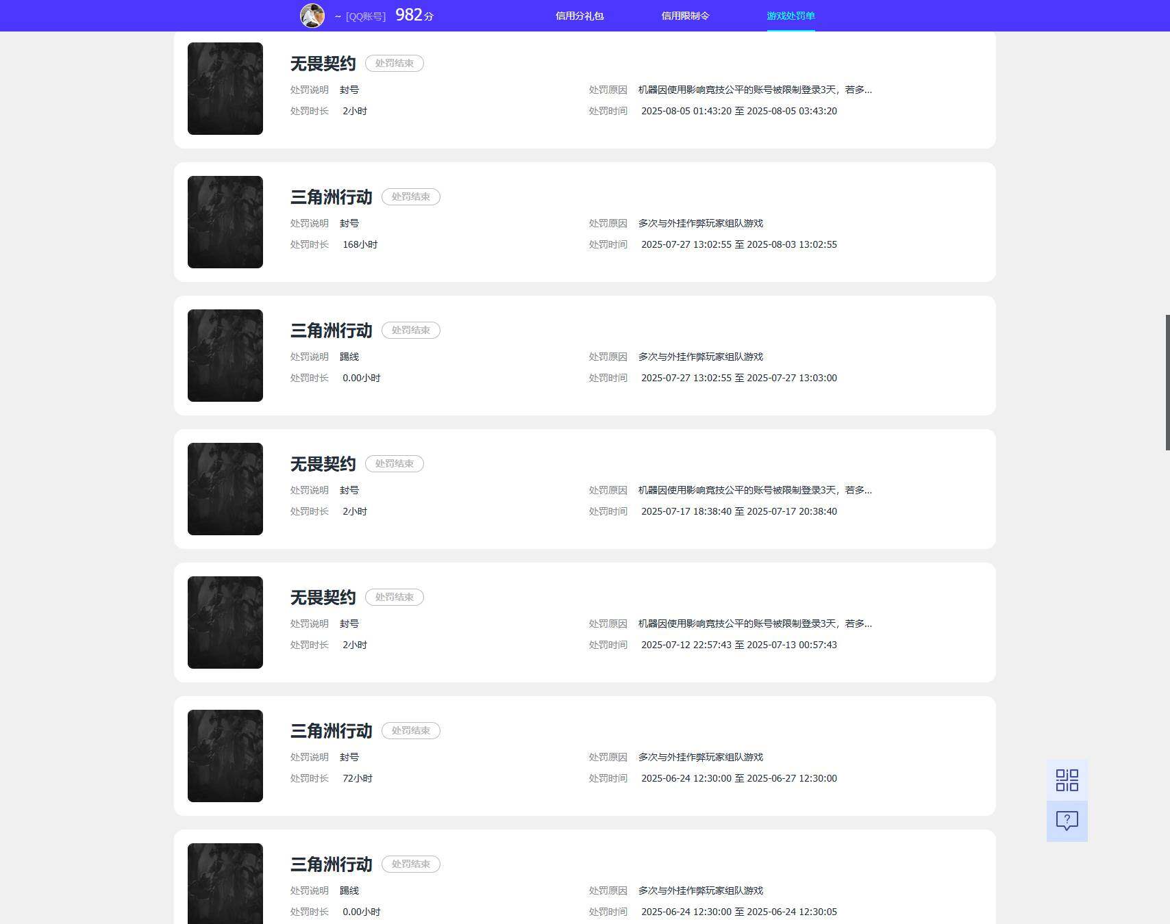Click 多次与外挂作弊玩家组队游戏 on 72小时 card
The image size is (1170, 924).
(701, 757)
